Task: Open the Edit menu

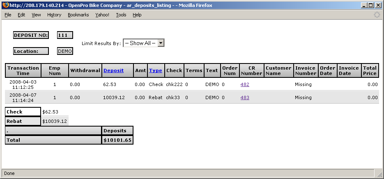Action: (21, 15)
